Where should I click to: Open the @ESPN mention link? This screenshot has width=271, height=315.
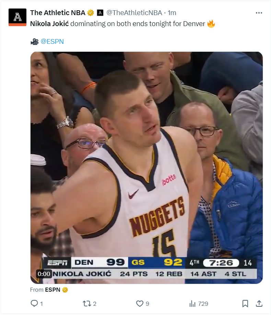(x=52, y=41)
